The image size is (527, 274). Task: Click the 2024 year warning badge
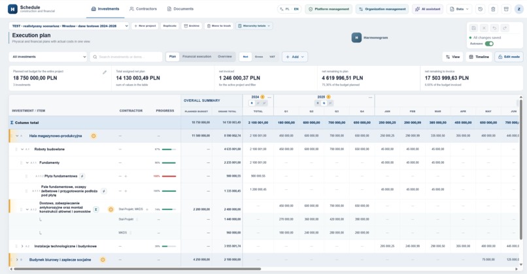[262, 97]
